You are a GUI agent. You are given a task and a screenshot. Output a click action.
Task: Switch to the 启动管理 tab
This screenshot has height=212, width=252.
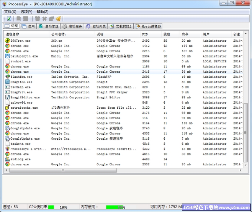[x=49, y=26]
